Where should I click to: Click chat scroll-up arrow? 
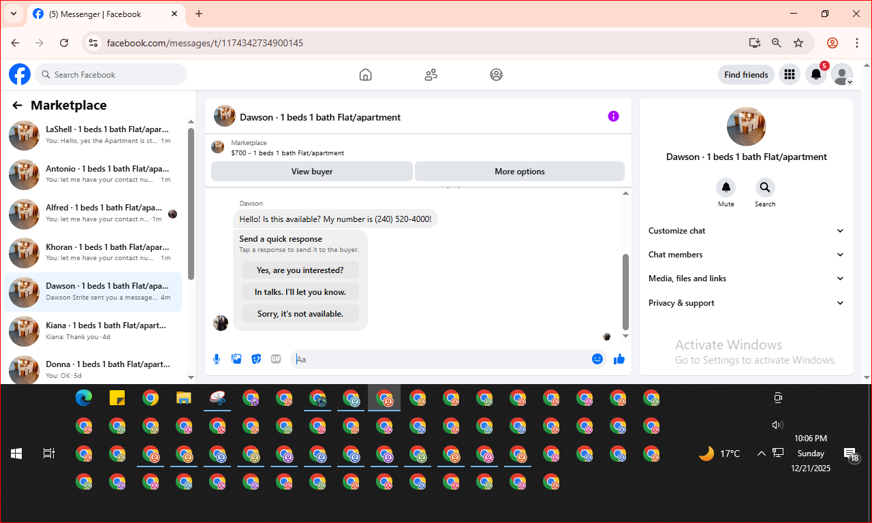click(x=626, y=193)
